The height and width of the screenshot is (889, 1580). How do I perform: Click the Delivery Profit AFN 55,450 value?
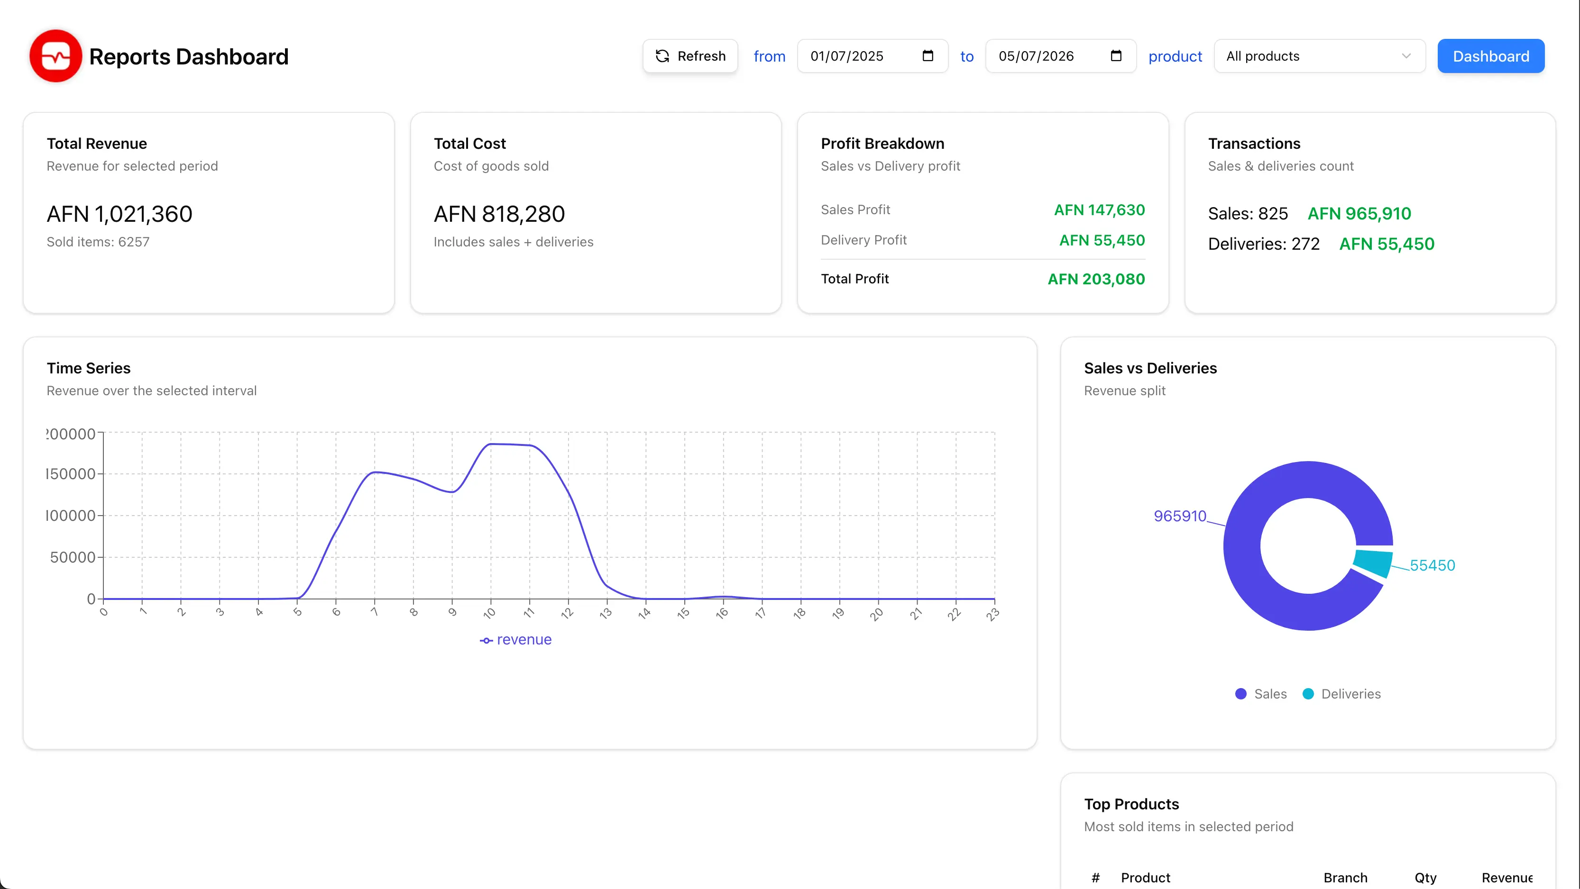[1102, 240]
